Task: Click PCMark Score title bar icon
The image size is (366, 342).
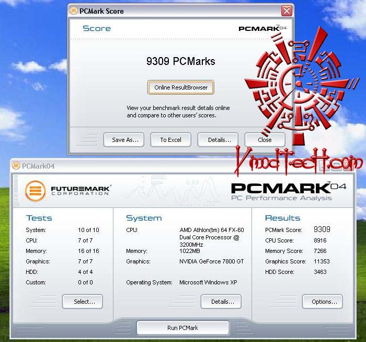Action: (74, 11)
